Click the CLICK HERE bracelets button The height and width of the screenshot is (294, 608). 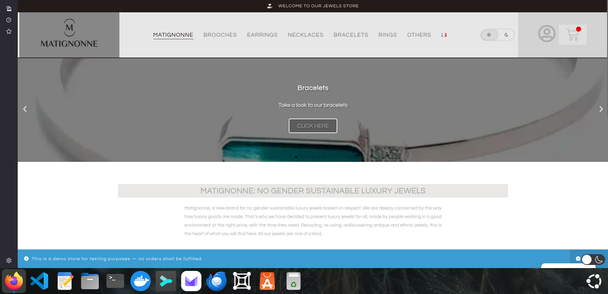[313, 126]
